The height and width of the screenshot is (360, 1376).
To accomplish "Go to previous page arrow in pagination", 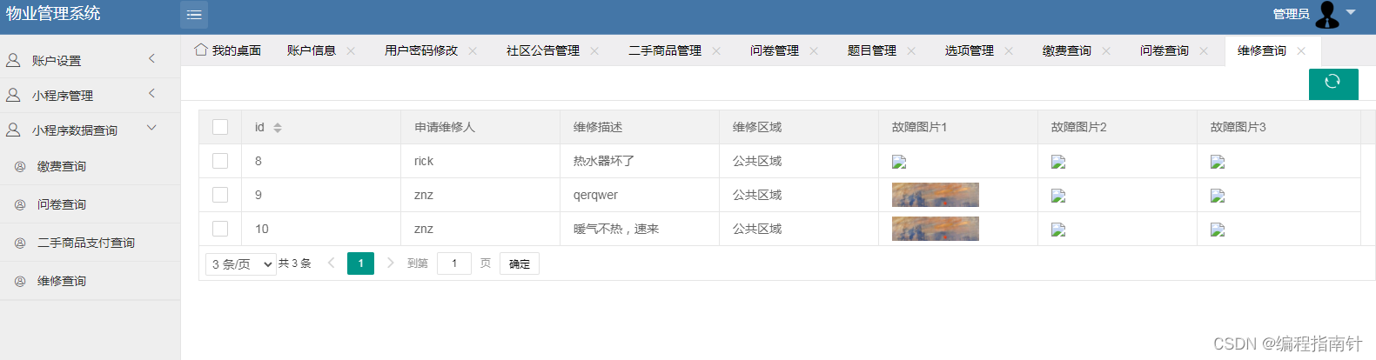I will 331,263.
